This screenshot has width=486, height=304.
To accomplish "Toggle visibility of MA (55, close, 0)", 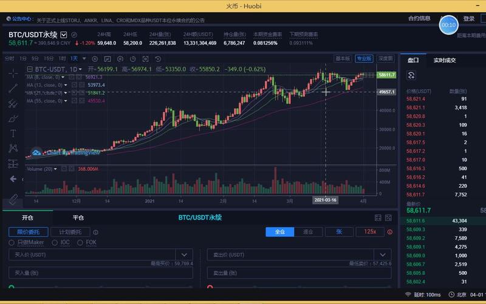I will pyautogui.click(x=74, y=100).
